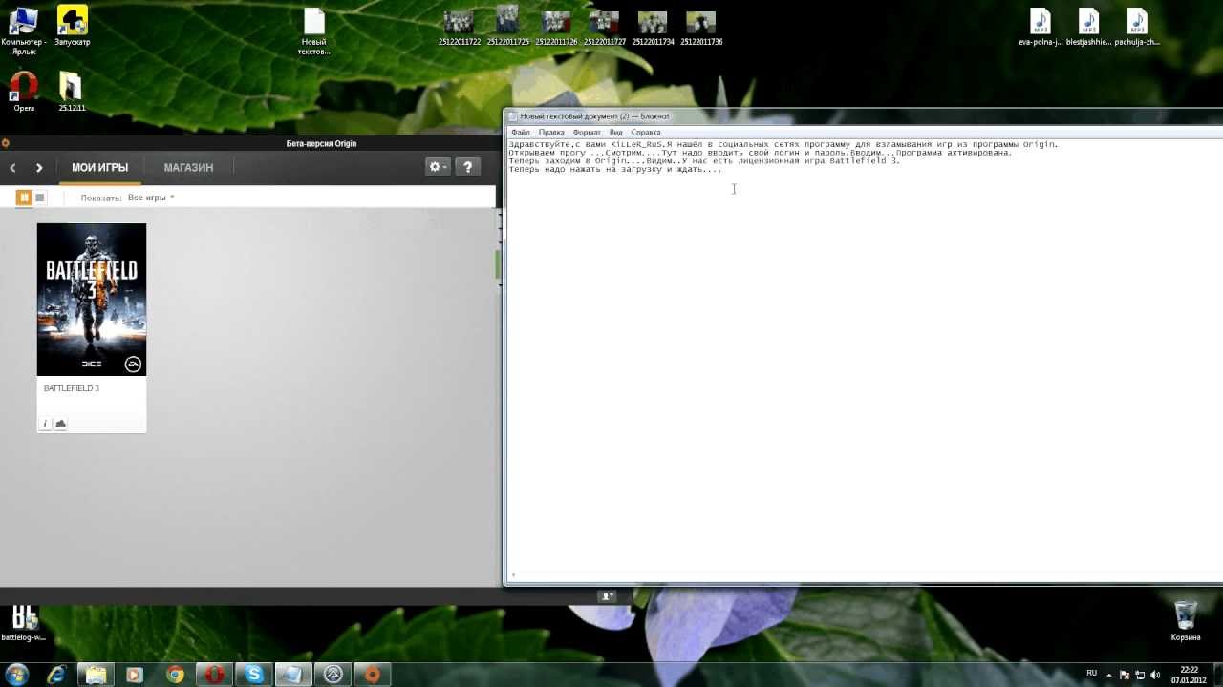Select the pachulja MP3 file icon
Screen dimensions: 1223x687
[1137, 27]
